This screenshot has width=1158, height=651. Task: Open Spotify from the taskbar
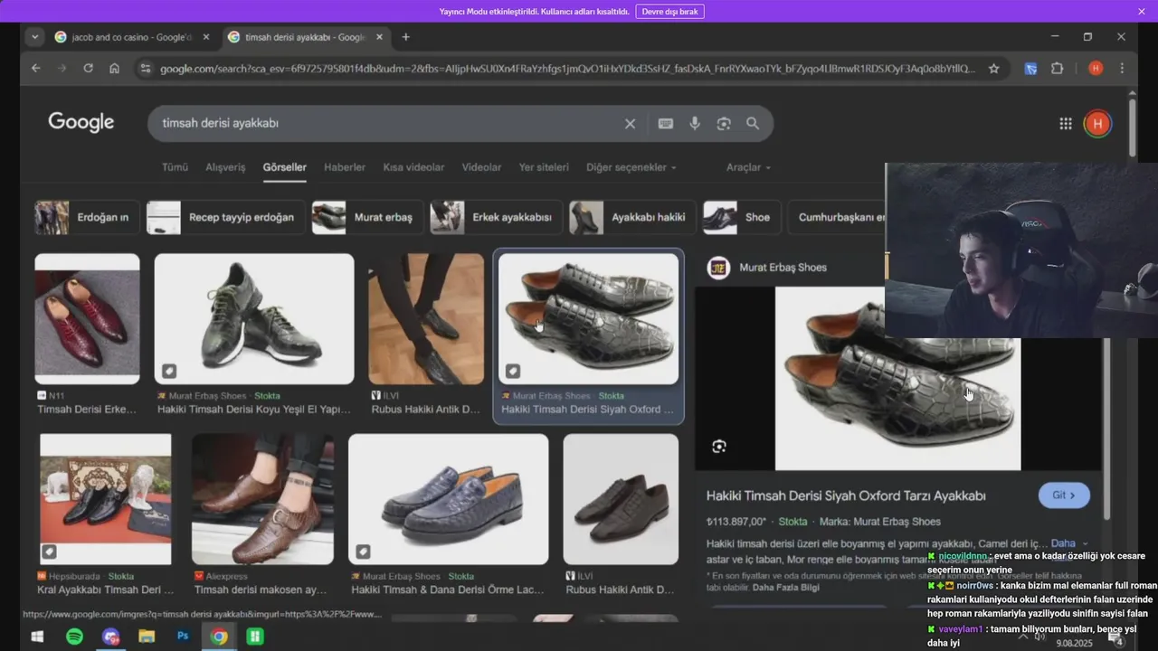click(x=74, y=637)
